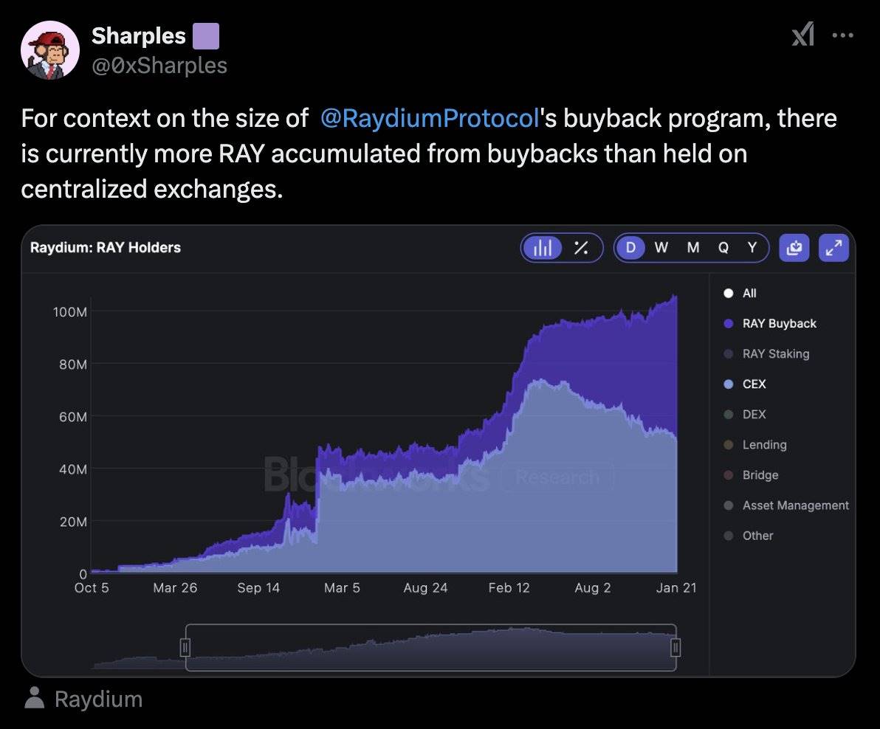Select the yearly Y interval
This screenshot has width=880, height=729.
pos(752,248)
